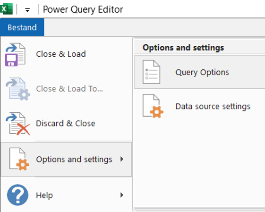Viewport: 265px width, 212px height.
Task: Click the Help menu label
Action: click(x=44, y=195)
